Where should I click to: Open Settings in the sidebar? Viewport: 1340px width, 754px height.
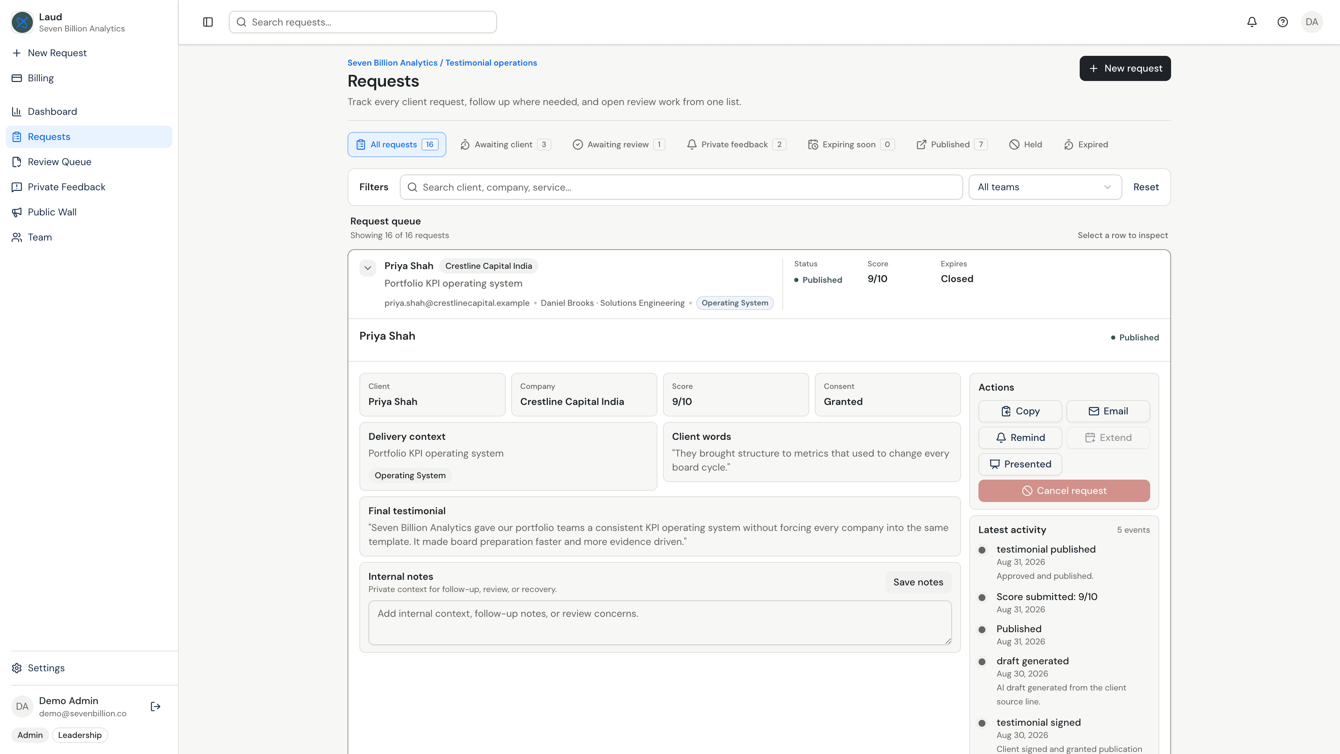click(x=89, y=668)
